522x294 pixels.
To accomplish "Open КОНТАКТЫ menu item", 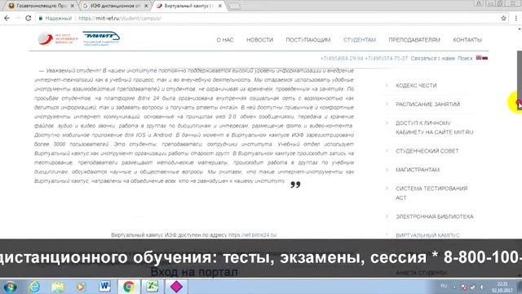I will point(467,40).
